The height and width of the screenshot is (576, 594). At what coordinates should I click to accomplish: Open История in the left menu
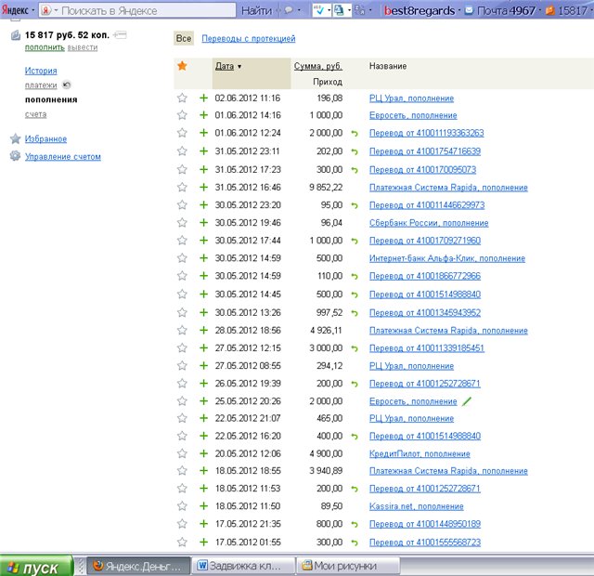pos(41,71)
